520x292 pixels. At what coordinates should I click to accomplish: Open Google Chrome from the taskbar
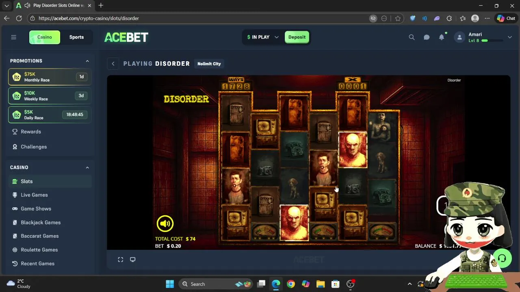291,284
